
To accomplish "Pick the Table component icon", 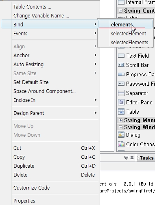I will [x=121, y=112].
